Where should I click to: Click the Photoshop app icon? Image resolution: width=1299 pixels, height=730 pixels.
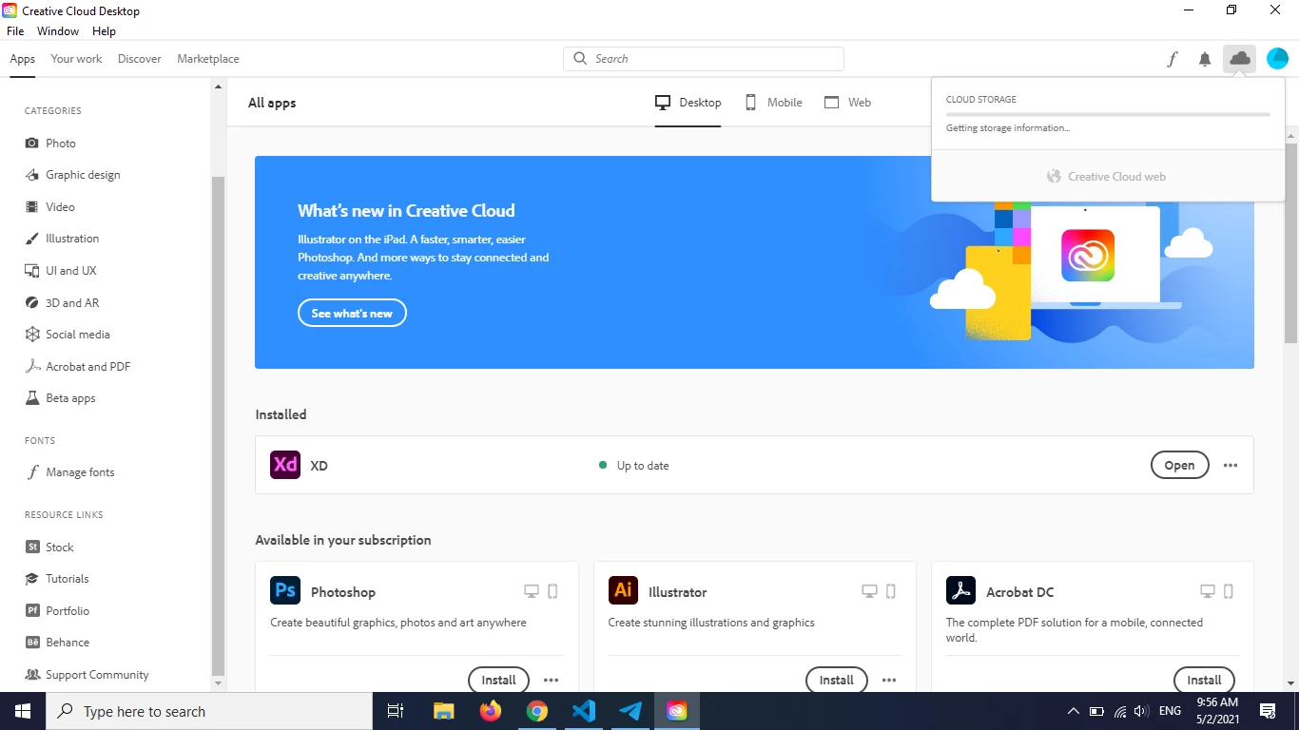pyautogui.click(x=285, y=590)
